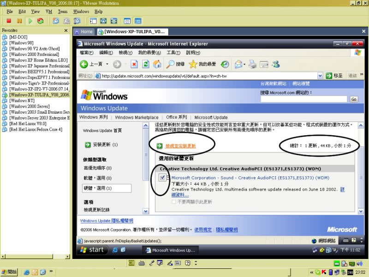Click Microsoft Windows Up... taskbar button
The image size is (369, 277).
click(170, 250)
